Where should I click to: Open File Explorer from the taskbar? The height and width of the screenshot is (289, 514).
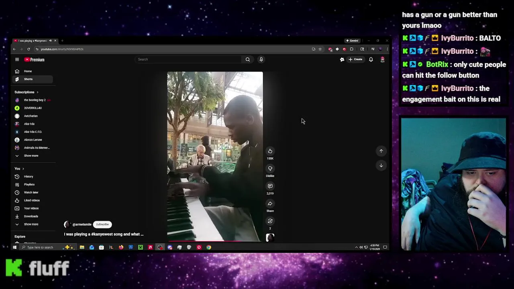[82, 247]
